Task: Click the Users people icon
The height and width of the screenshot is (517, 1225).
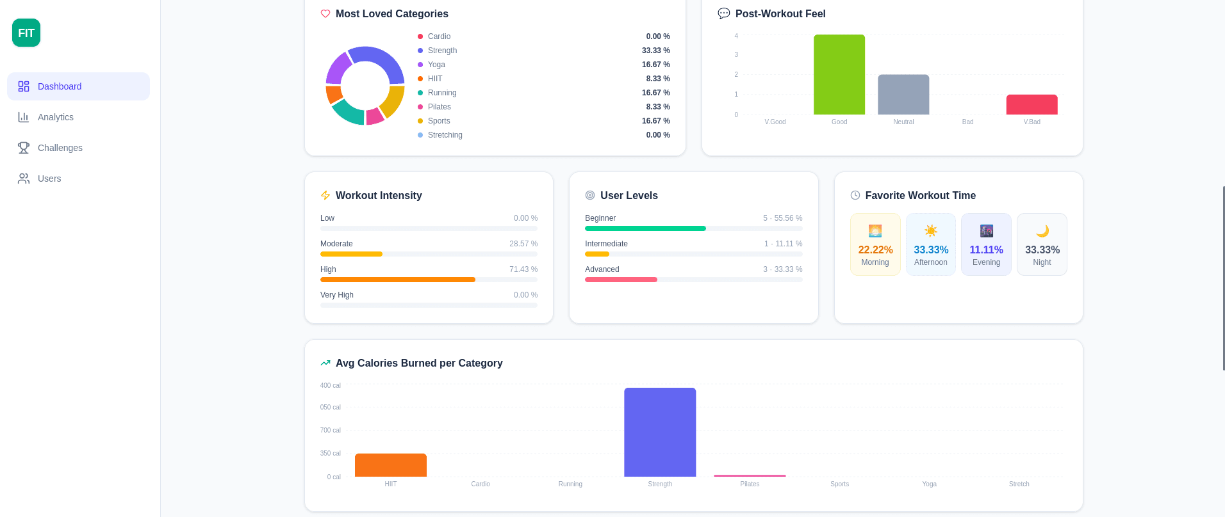Action: point(24,179)
